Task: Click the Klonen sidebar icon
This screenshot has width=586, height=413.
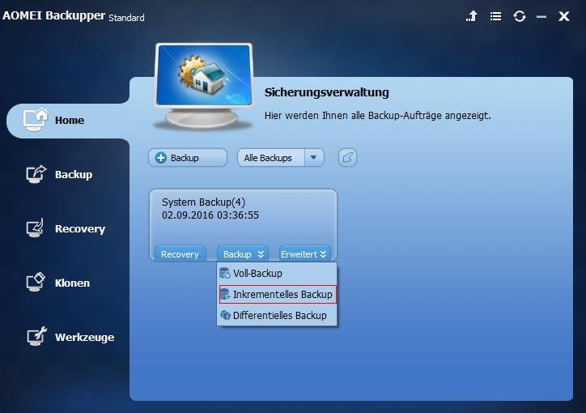Action: coord(36,282)
